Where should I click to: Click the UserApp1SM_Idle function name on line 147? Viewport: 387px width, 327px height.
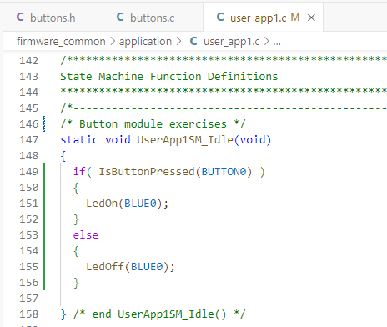[x=185, y=140]
